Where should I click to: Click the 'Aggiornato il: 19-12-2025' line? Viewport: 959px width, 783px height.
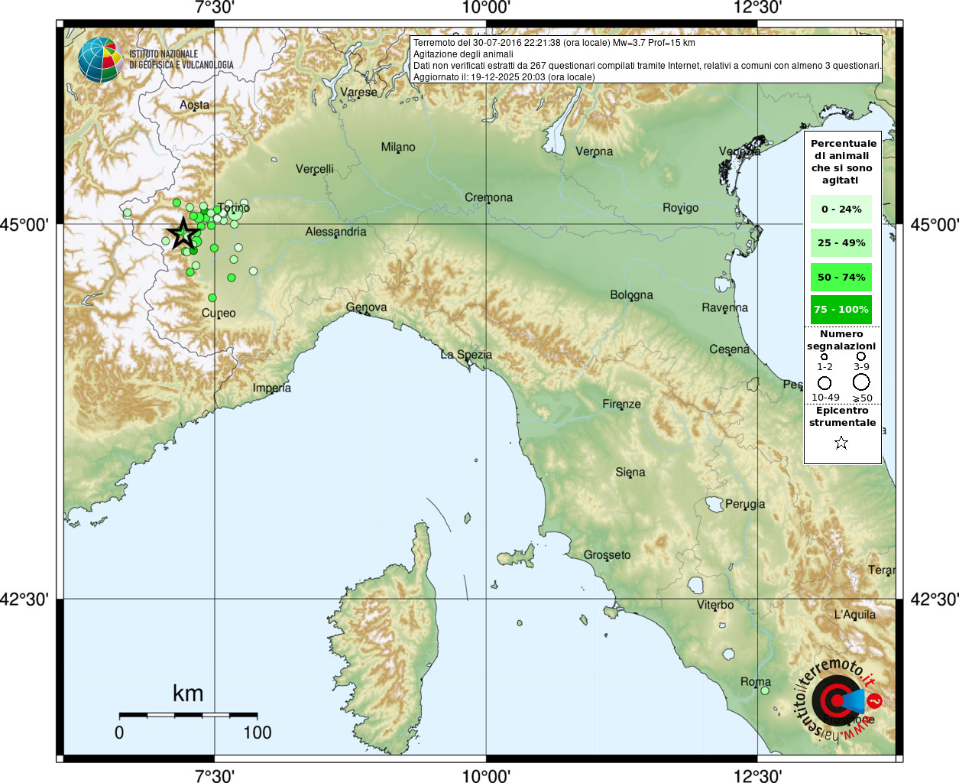click(x=504, y=77)
